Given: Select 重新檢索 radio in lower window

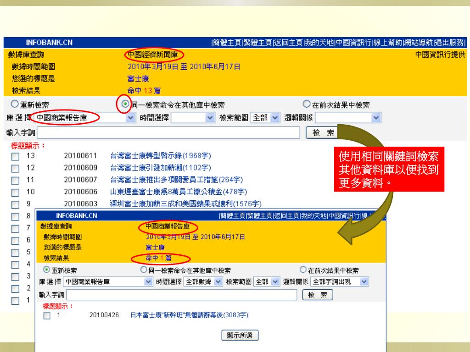Looking at the screenshot, I should 46,269.
